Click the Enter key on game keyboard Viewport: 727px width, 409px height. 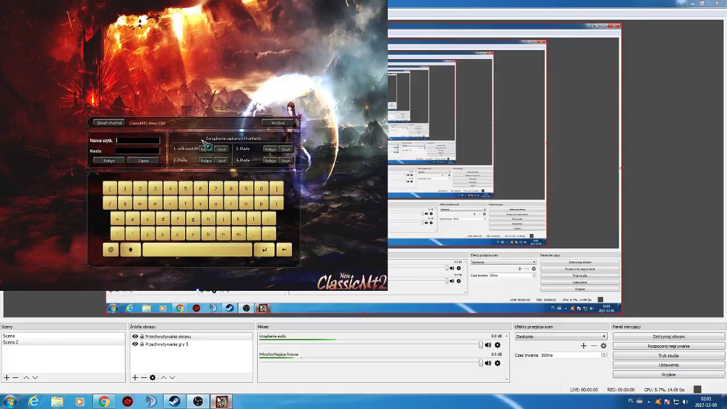pyautogui.click(x=264, y=249)
